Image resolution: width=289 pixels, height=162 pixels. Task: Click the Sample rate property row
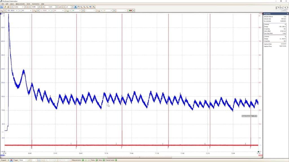[x=275, y=19]
